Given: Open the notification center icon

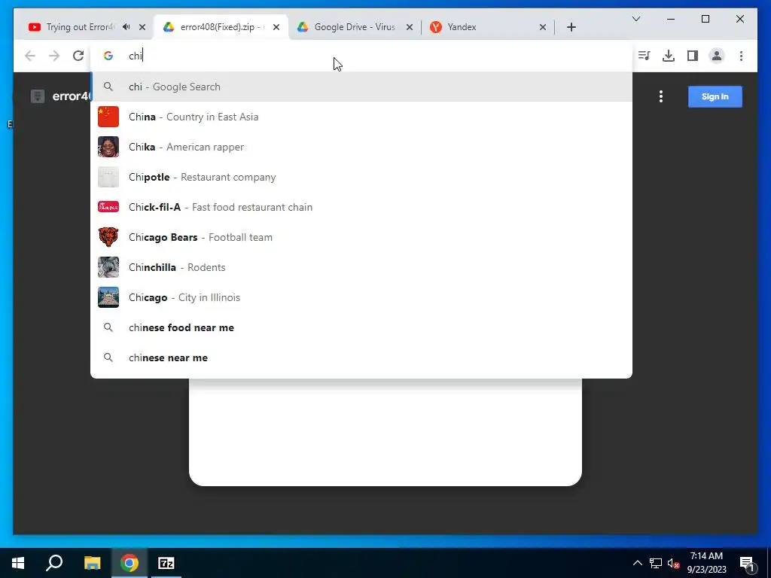Looking at the screenshot, I should point(747,564).
